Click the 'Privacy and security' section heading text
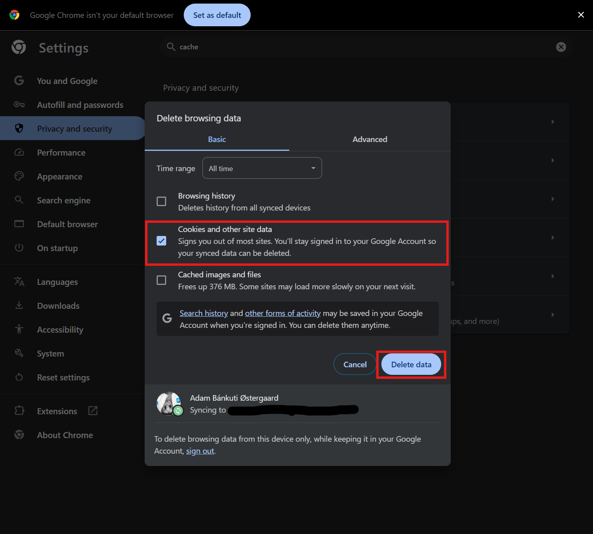 point(201,88)
